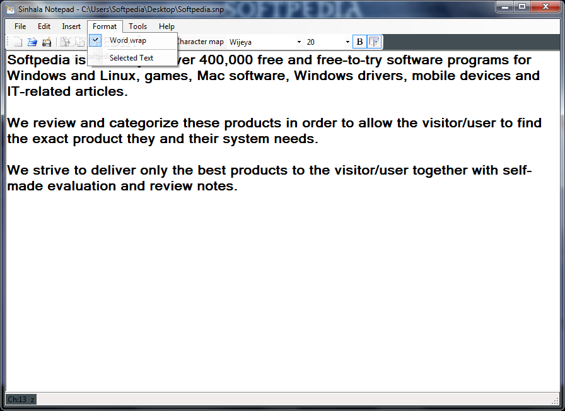Click the New document icon
This screenshot has width=565, height=411.
point(18,42)
